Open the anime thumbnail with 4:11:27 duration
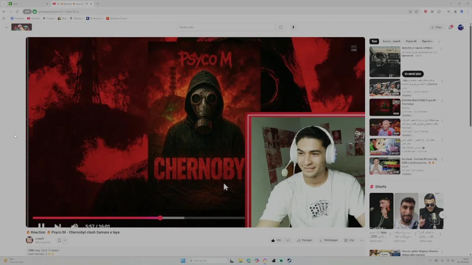Screen dimensions: 472x265 (x=385, y=147)
